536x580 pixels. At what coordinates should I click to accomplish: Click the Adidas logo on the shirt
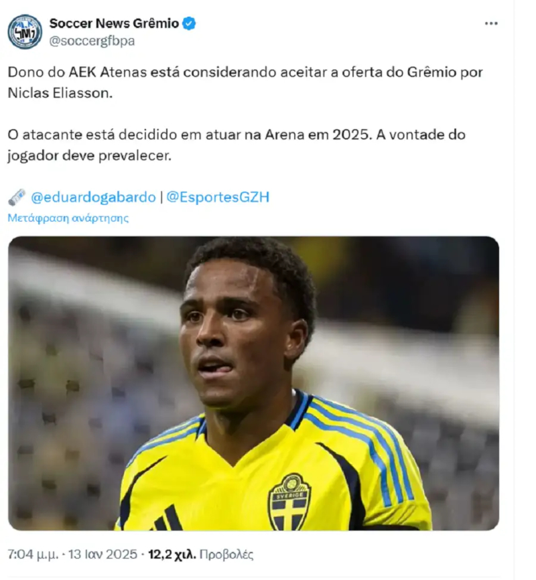click(x=167, y=518)
